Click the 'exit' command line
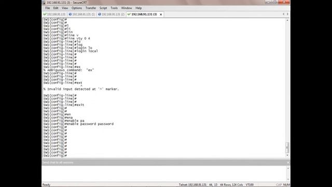Image resolution: width=332 pixels, height=187 pixels. (64, 105)
